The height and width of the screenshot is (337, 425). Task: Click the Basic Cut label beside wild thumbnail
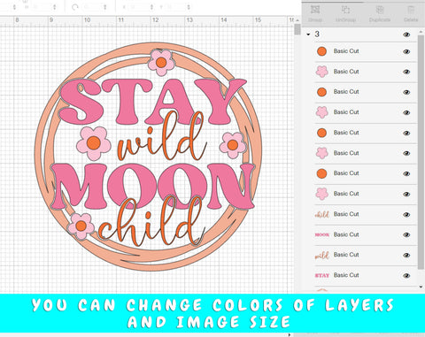(346, 255)
